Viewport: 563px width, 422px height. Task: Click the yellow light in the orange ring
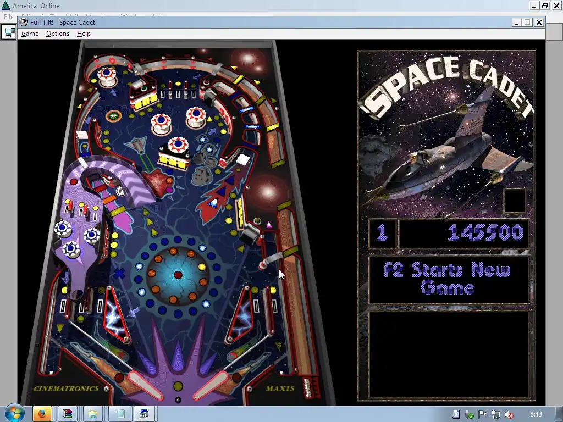202,266
